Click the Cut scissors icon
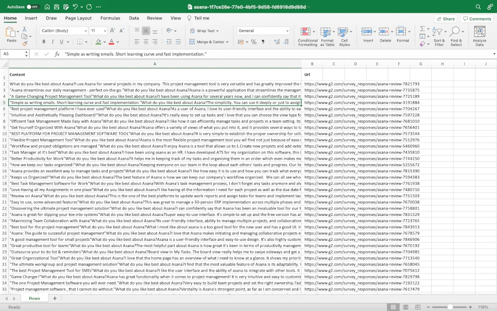 [24, 29]
